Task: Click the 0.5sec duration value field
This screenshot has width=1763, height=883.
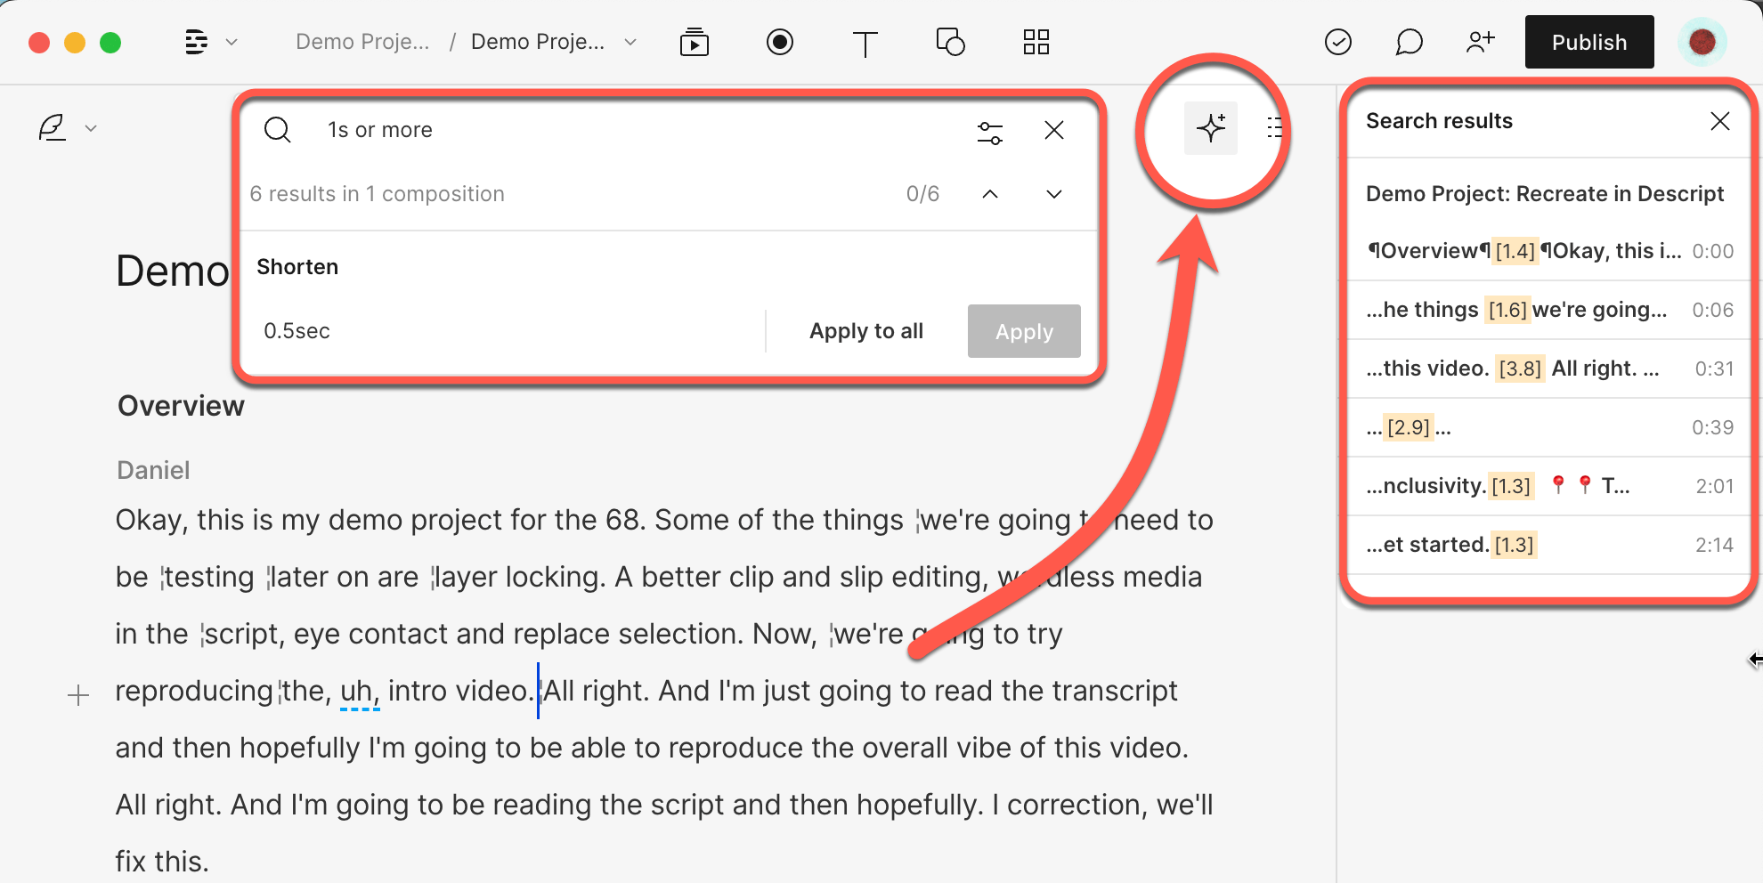Action: (x=297, y=330)
